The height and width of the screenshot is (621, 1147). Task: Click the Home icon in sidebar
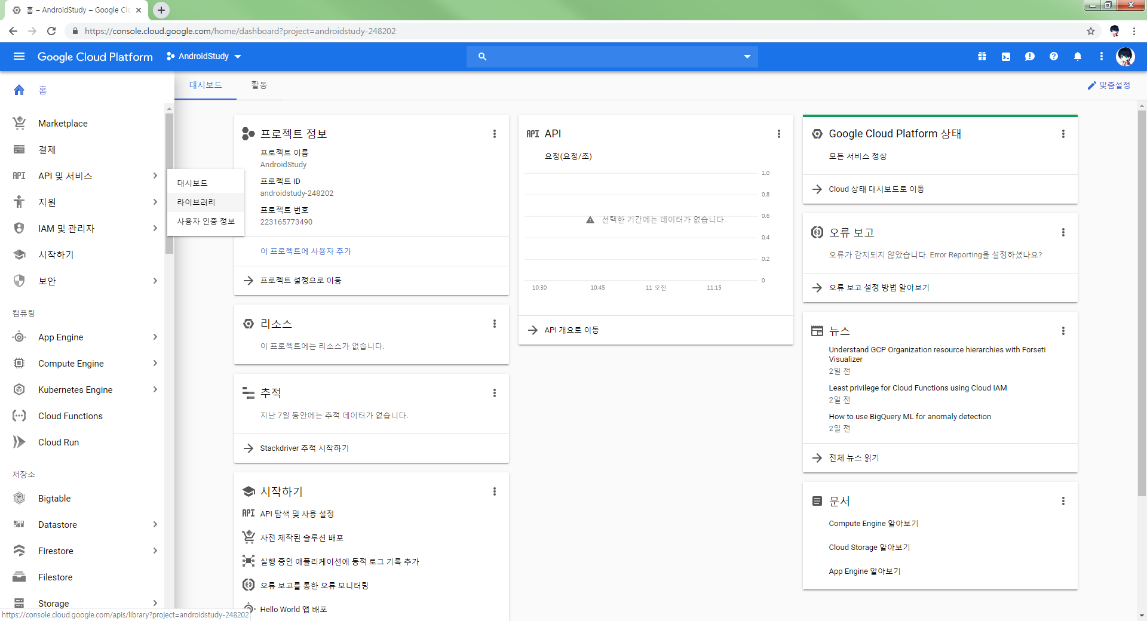pos(19,90)
